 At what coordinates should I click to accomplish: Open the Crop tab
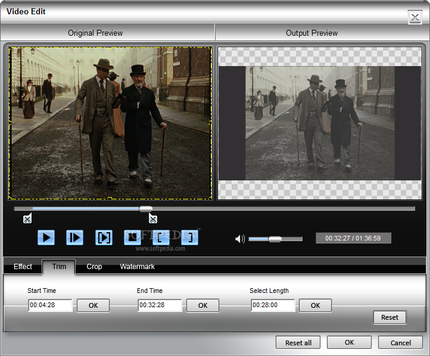point(94,267)
